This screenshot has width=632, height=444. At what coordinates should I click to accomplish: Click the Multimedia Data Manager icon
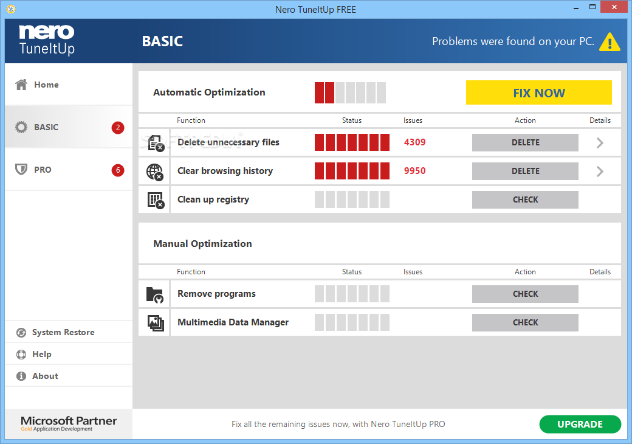point(156,323)
